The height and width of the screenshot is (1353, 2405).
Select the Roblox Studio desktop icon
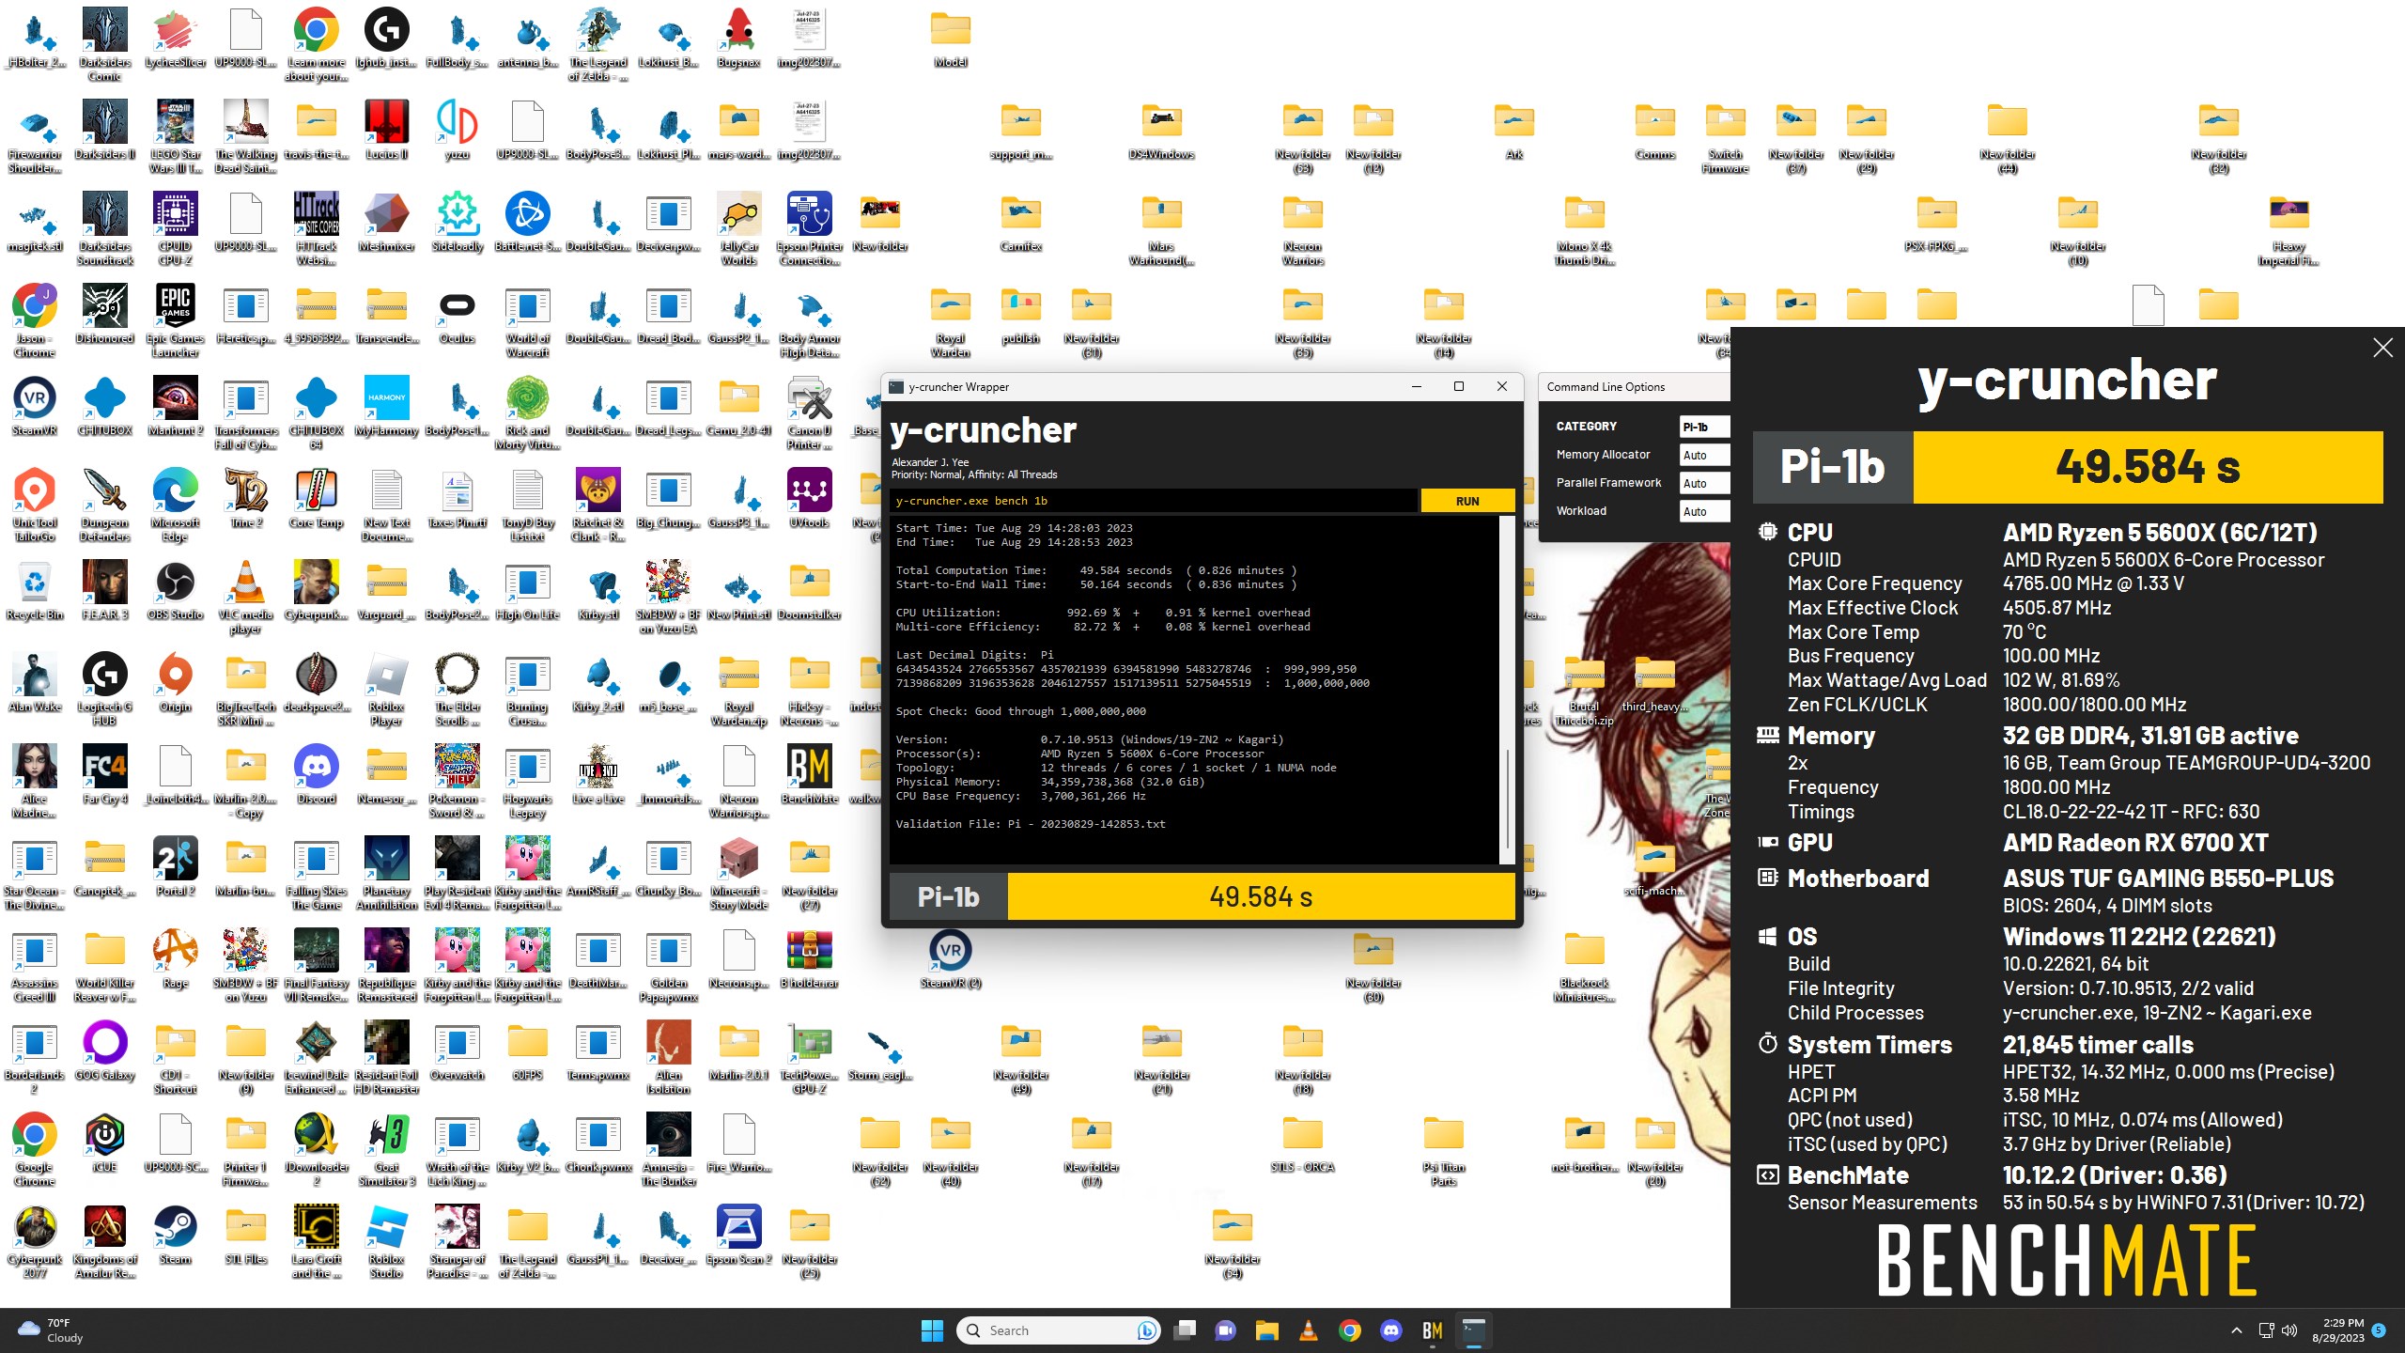387,1242
